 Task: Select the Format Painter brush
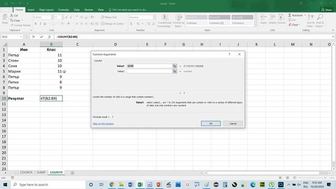click(x=12, y=25)
